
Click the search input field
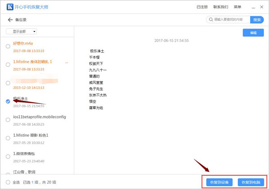click(228, 20)
